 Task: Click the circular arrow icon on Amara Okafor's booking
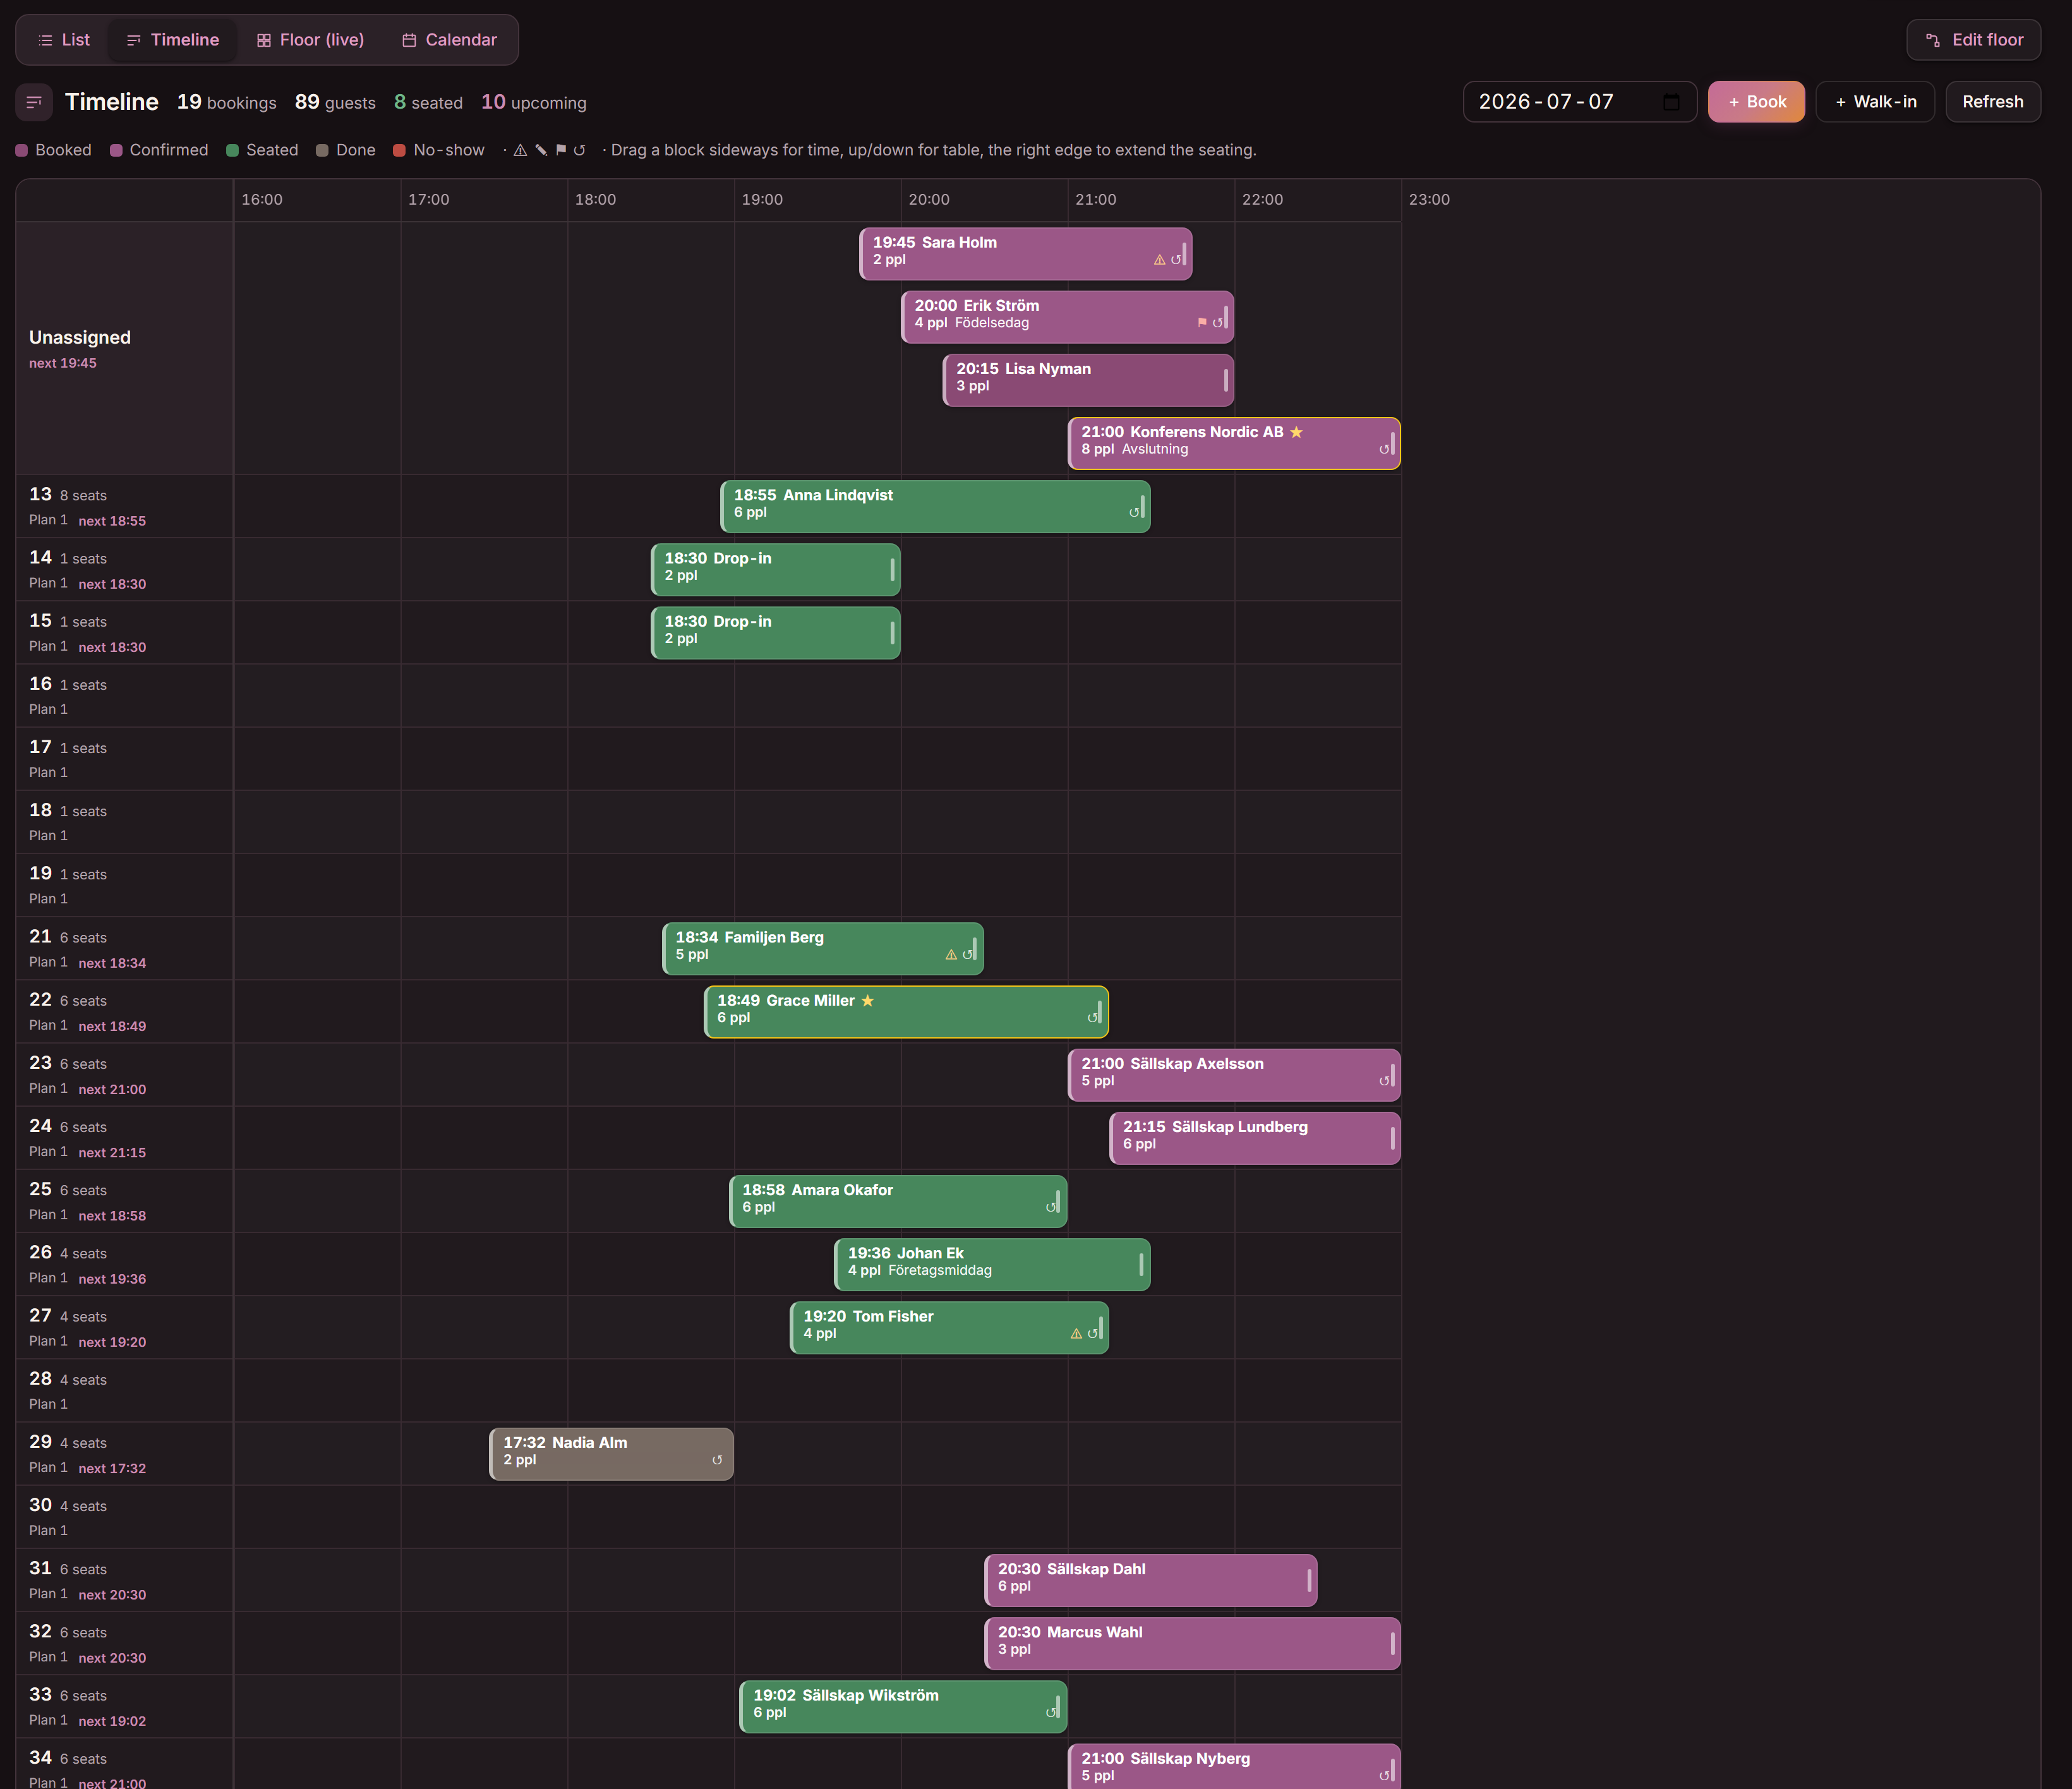point(1051,1207)
